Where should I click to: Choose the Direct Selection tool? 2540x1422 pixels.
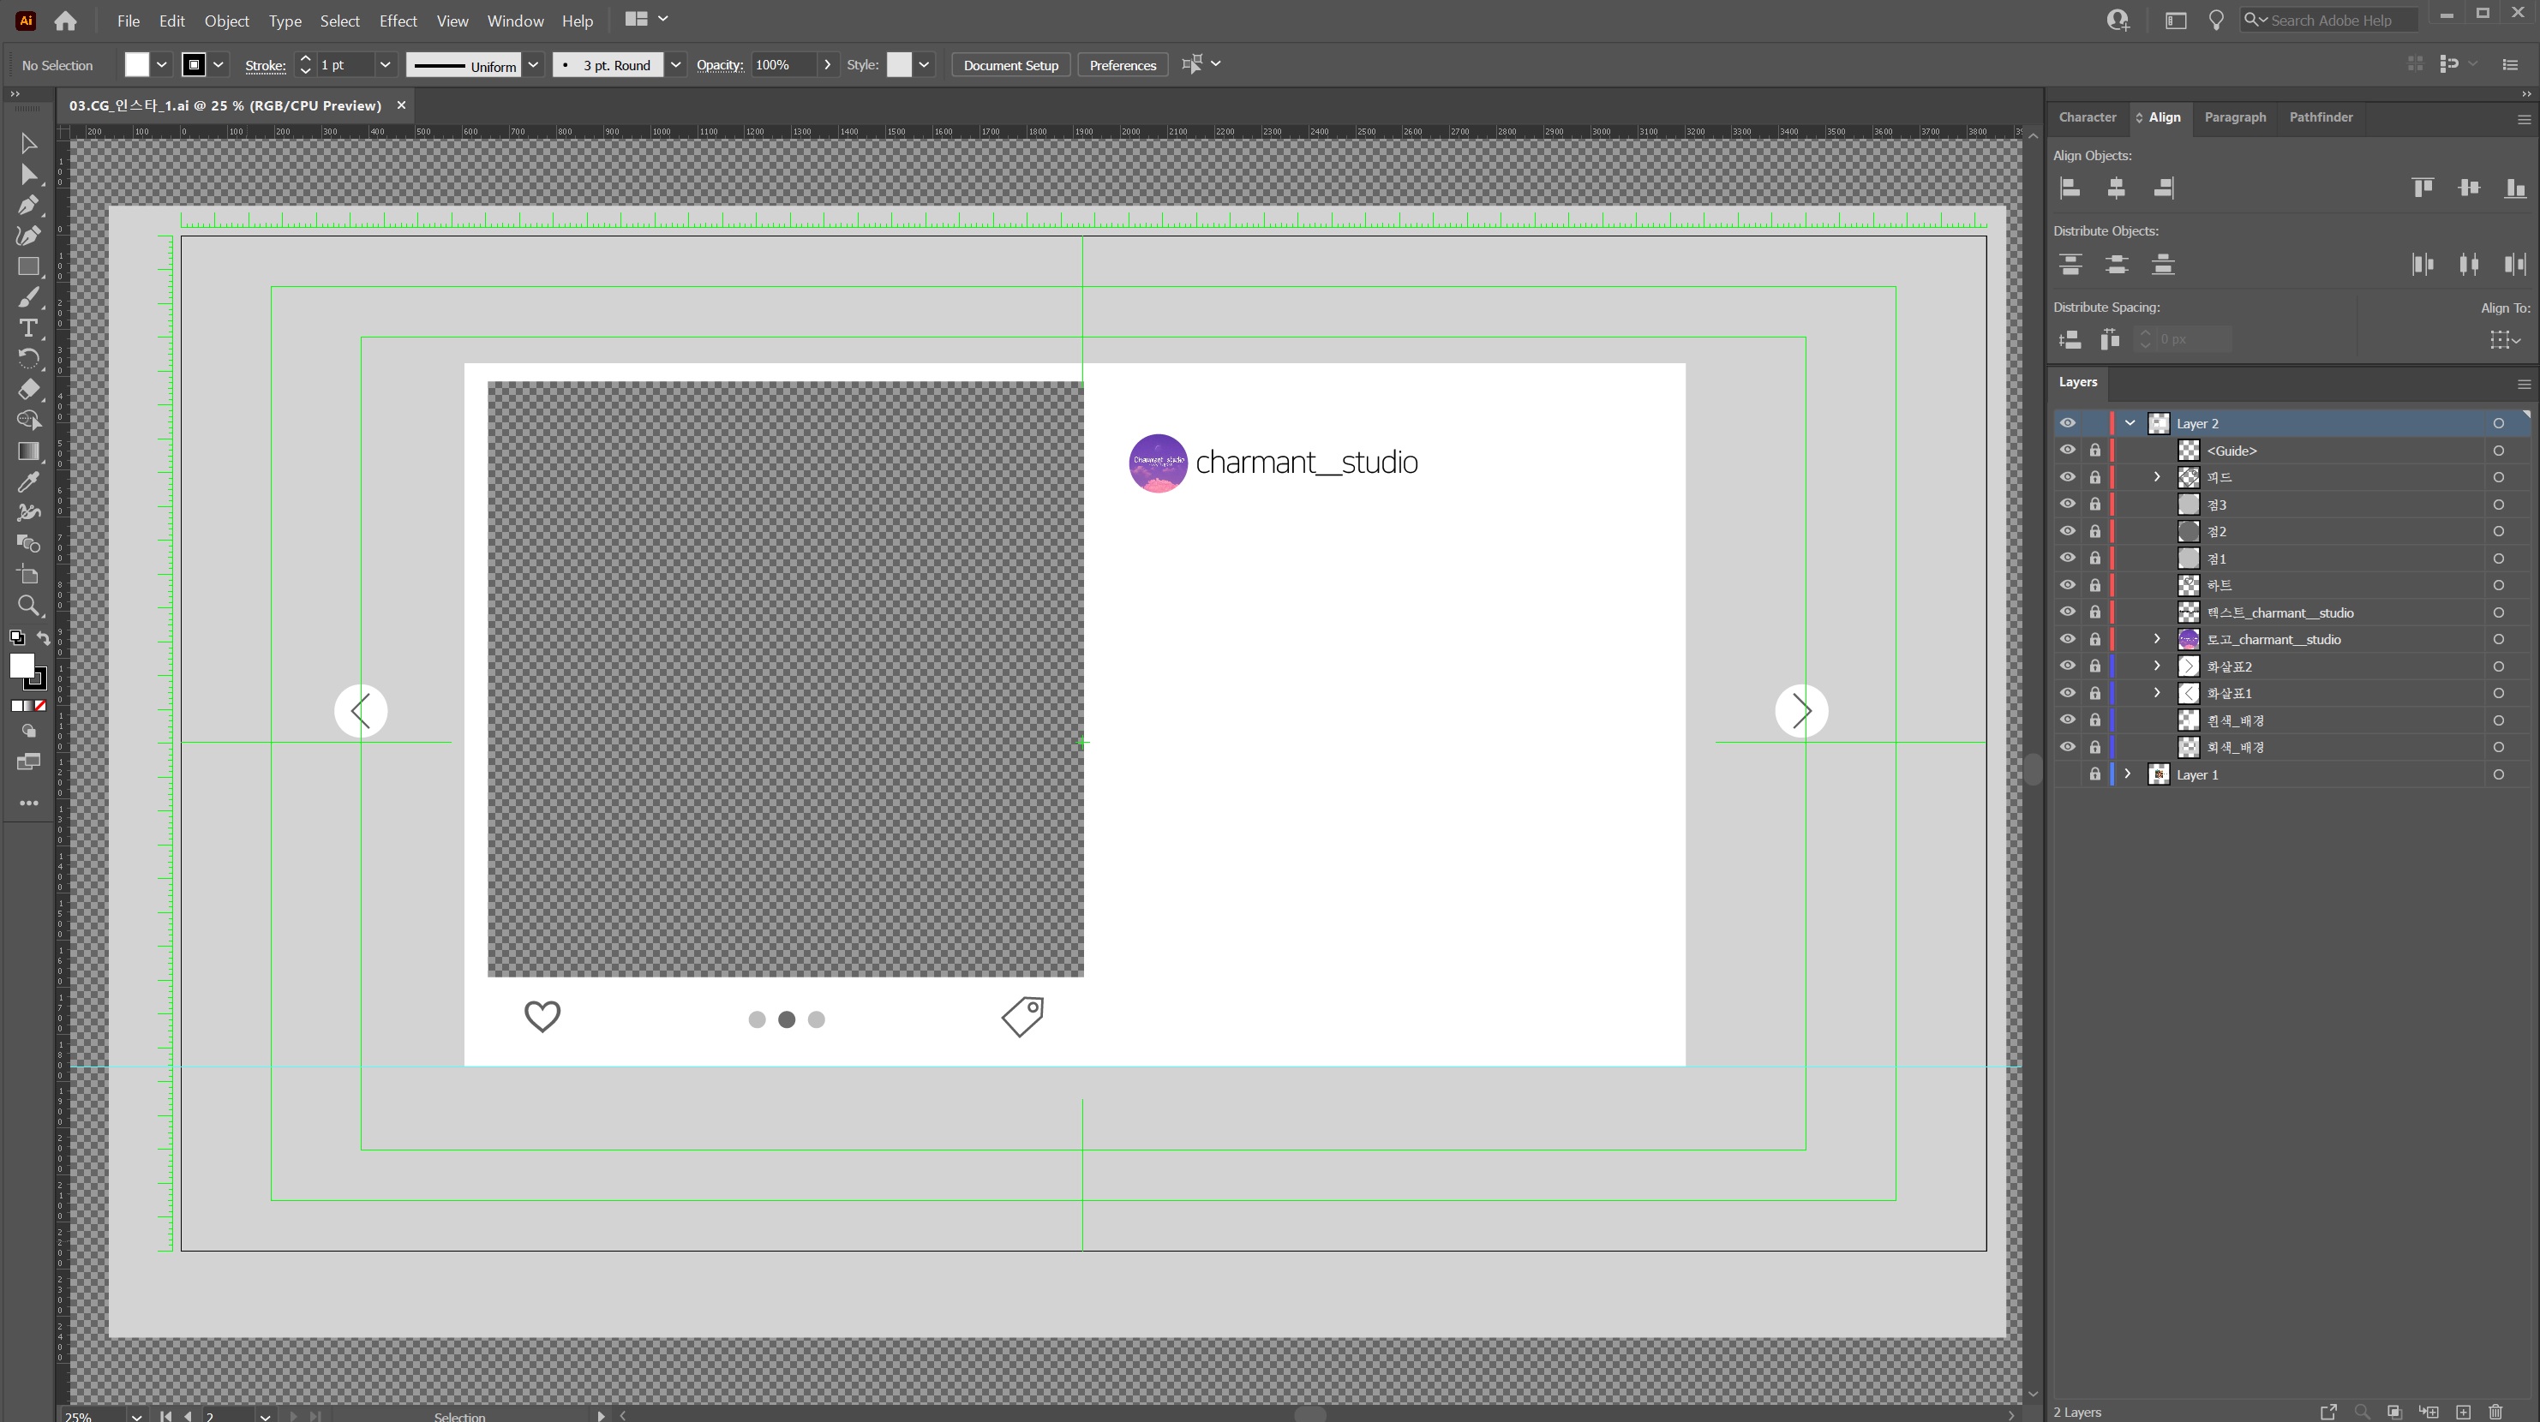(x=27, y=175)
